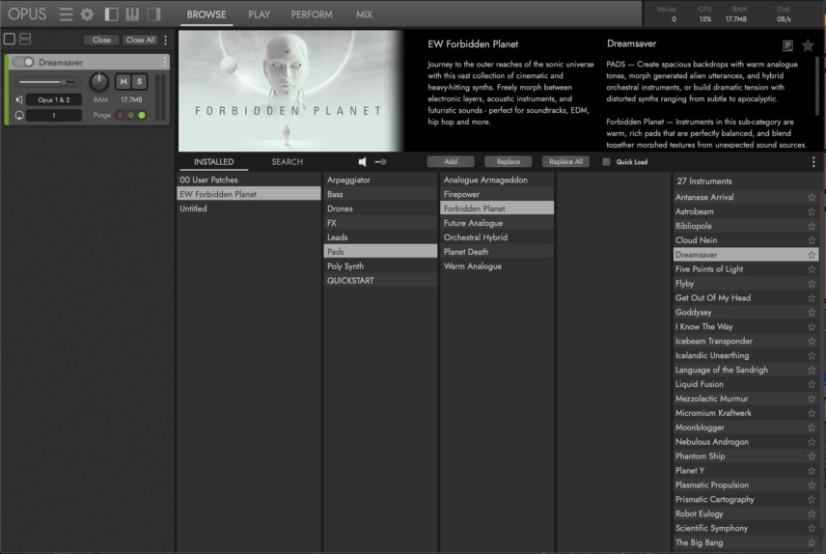826x554 pixels.
Task: Switch to the MIX tab
Action: [x=364, y=14]
